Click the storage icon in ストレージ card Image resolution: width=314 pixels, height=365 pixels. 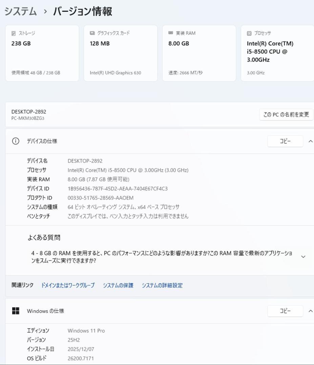14,33
